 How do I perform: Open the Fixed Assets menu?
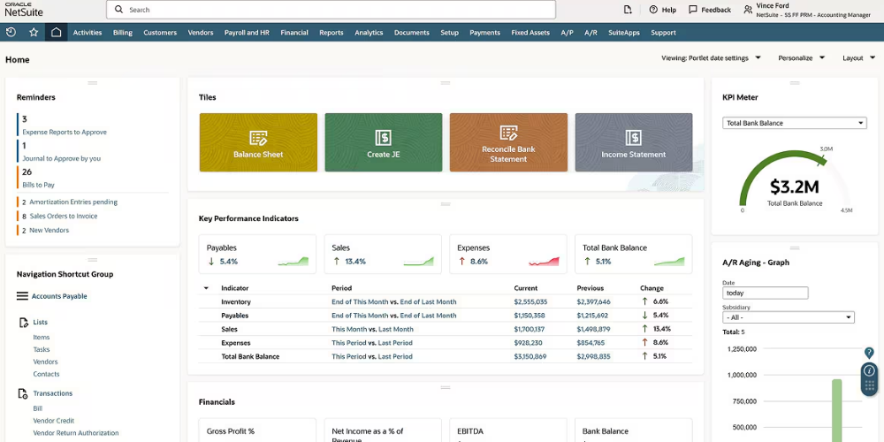530,33
